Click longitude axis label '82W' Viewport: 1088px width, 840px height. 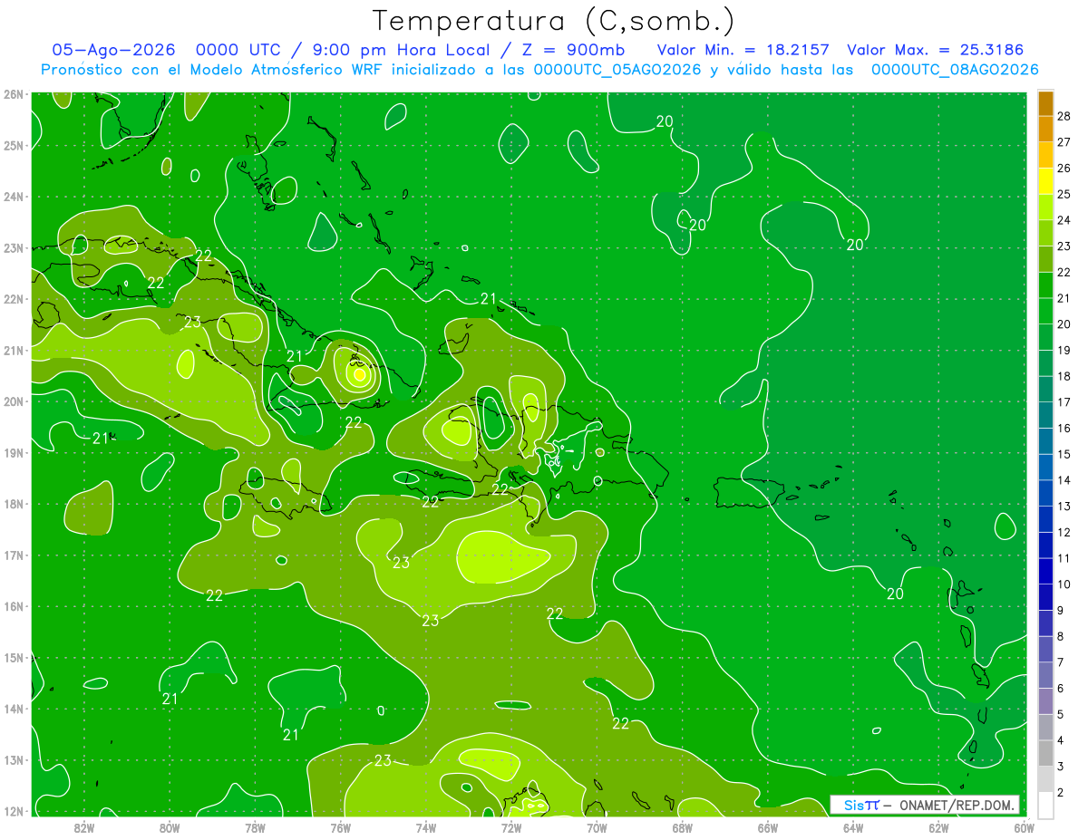[84, 827]
